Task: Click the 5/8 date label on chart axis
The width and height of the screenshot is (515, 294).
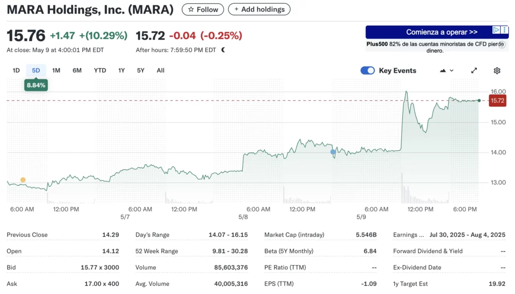Action: (243, 217)
